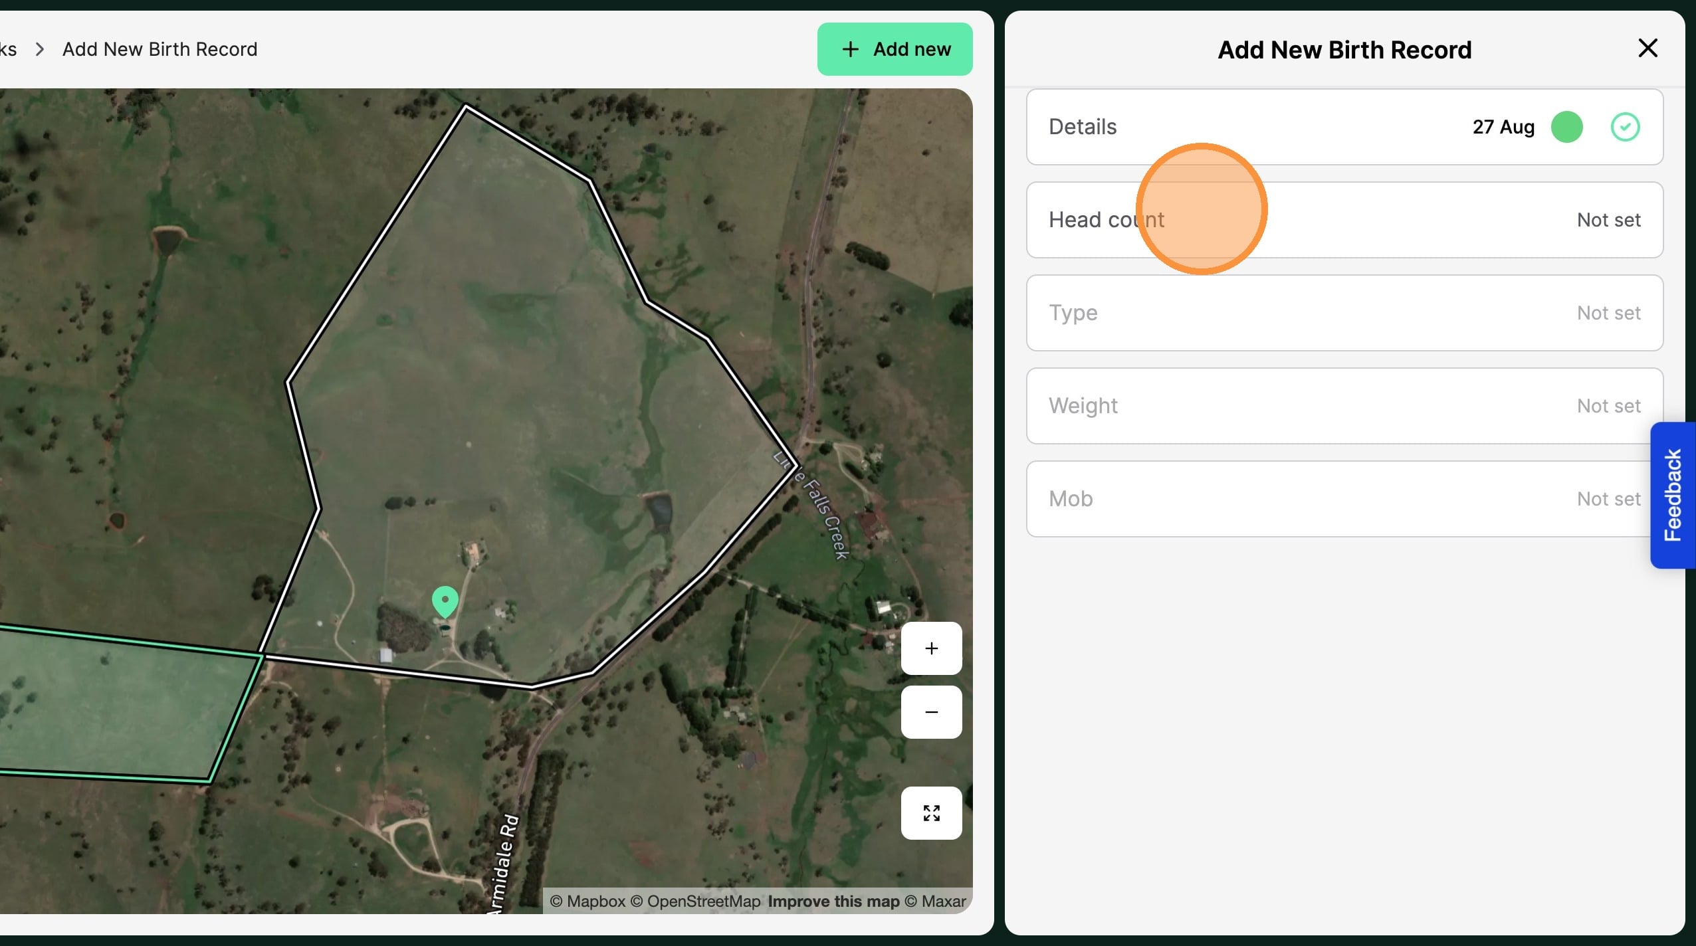Click Add New Birth Record breadcrumb
1696x946 pixels.
[x=159, y=49]
